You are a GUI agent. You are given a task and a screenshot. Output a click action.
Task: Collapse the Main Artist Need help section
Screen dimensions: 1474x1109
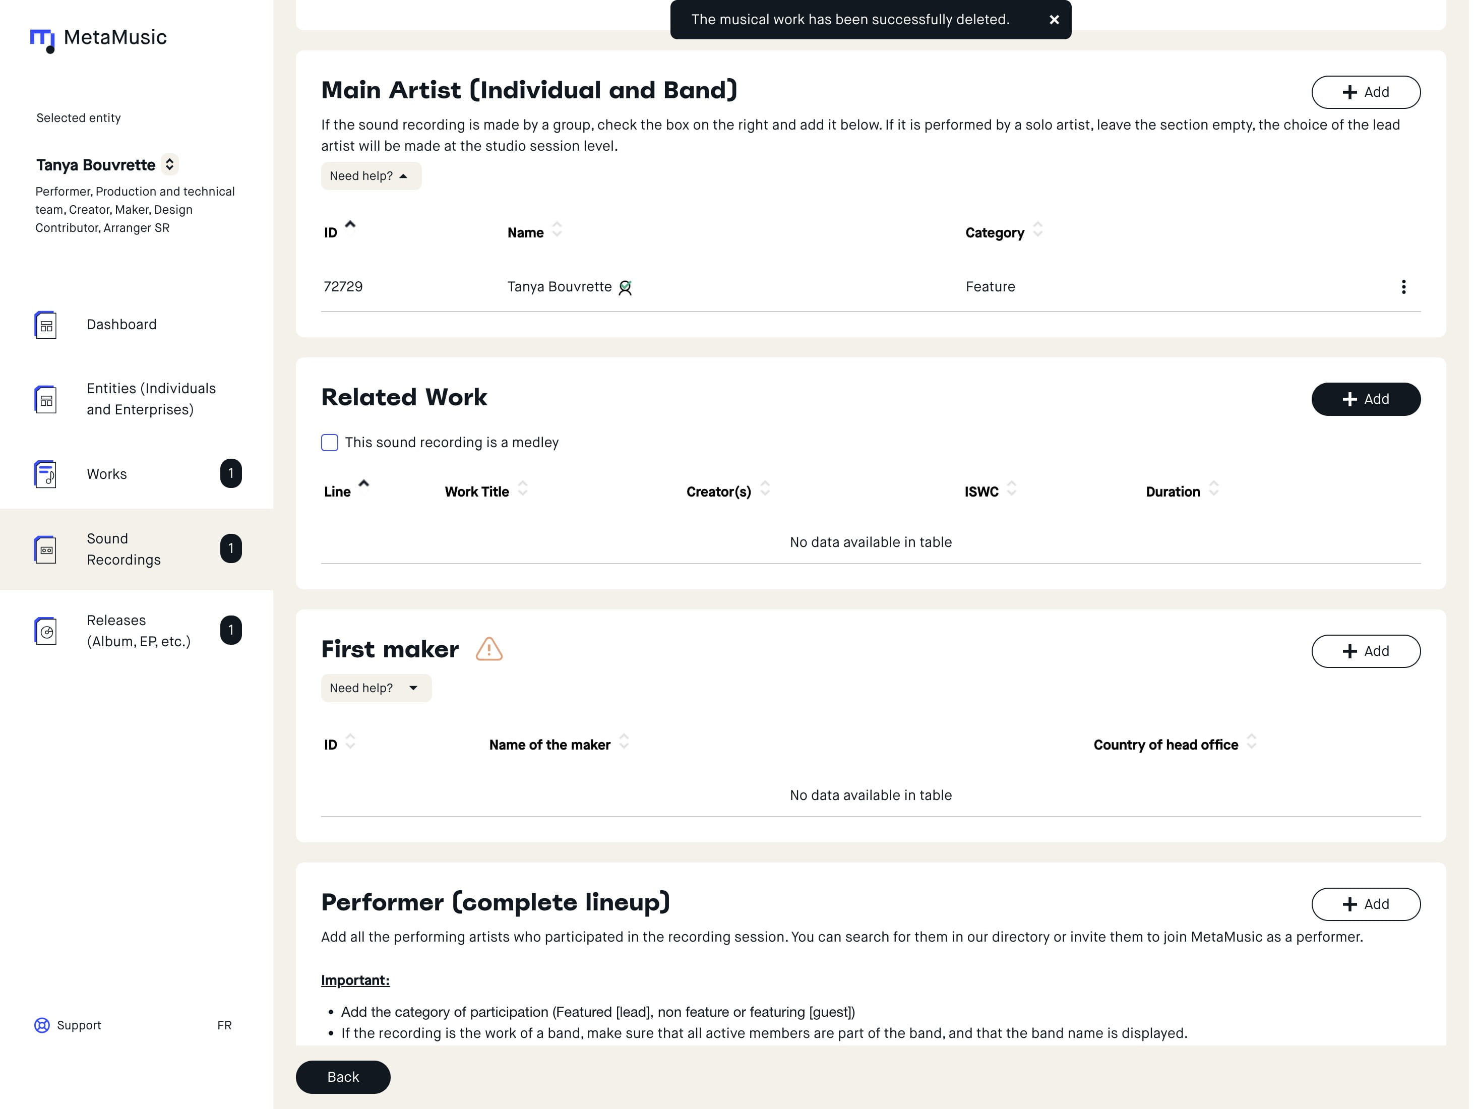(x=371, y=176)
